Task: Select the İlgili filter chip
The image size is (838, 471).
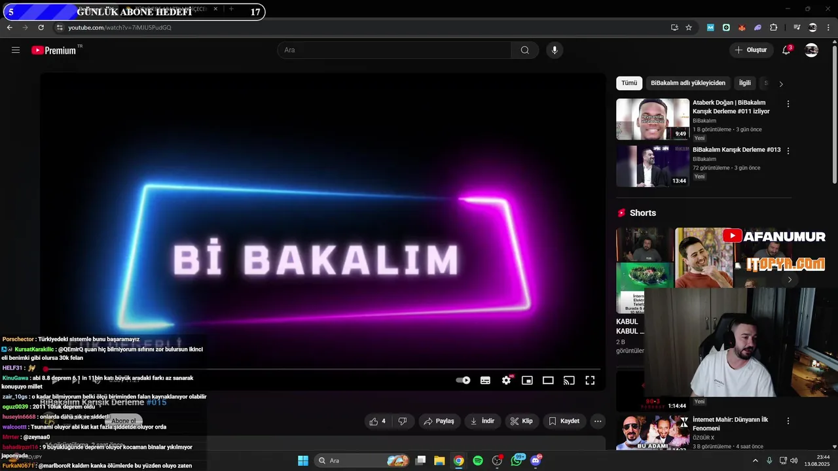Action: (x=745, y=83)
